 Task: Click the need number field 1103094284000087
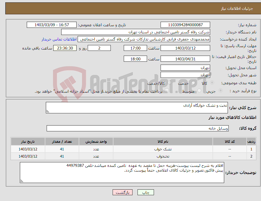(x=185, y=25)
